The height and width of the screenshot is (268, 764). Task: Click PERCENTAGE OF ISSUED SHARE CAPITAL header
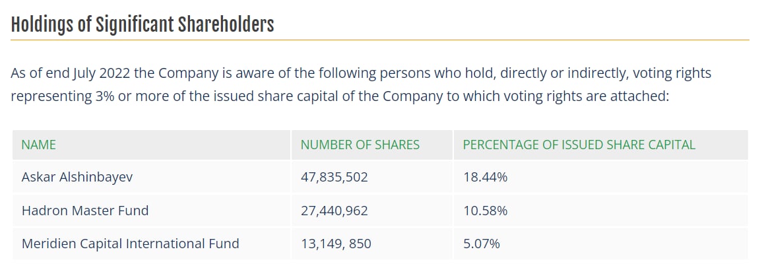point(579,145)
